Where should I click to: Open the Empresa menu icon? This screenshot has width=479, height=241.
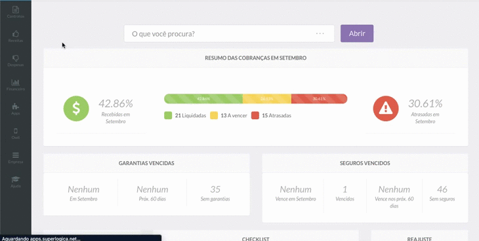point(16,155)
